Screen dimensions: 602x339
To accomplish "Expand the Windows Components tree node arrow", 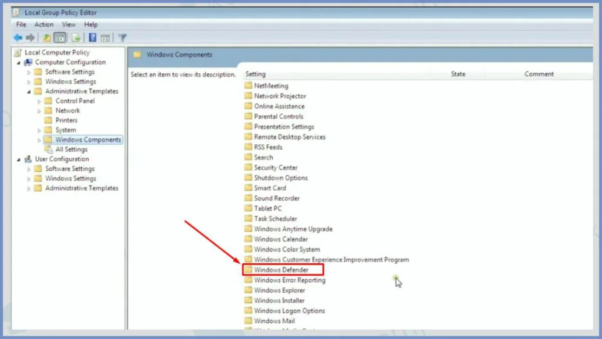I will (39, 140).
